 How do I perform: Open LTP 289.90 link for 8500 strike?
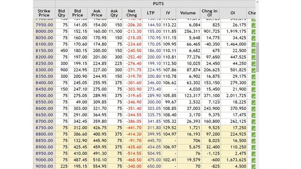[x=154, y=95]
